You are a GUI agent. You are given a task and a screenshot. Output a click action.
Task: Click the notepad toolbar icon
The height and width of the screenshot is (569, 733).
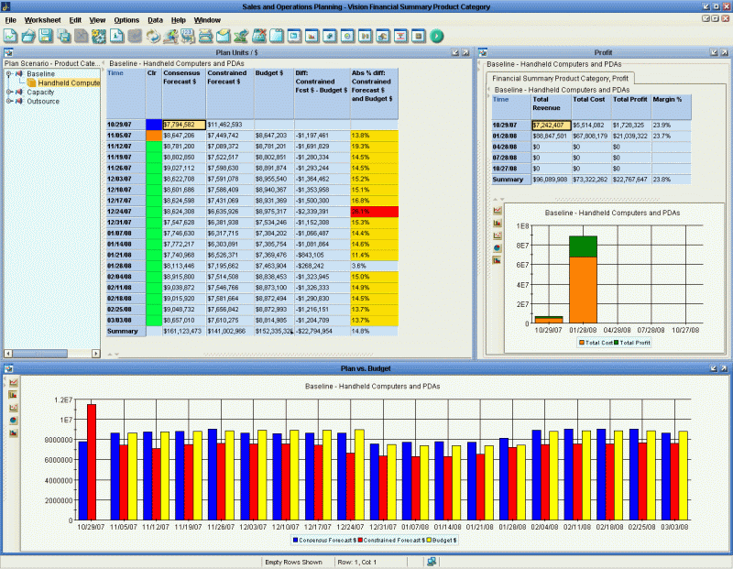[x=277, y=36]
